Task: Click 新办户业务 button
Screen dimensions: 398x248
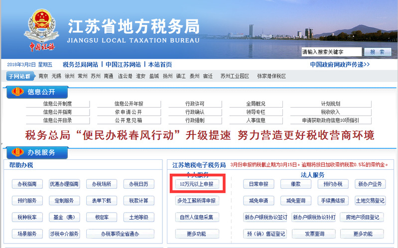Action: pos(370,184)
